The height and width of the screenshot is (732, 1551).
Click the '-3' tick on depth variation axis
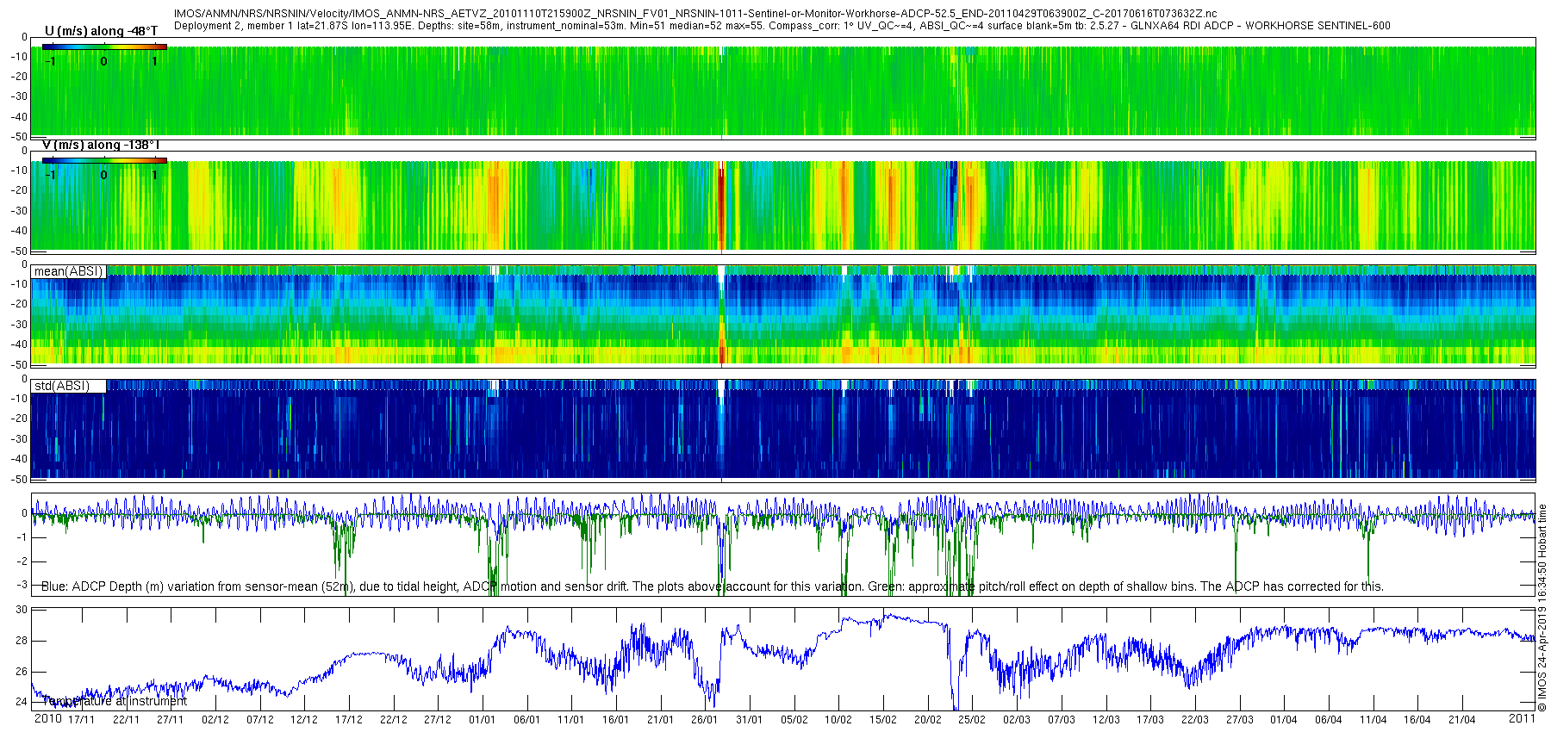tap(22, 586)
